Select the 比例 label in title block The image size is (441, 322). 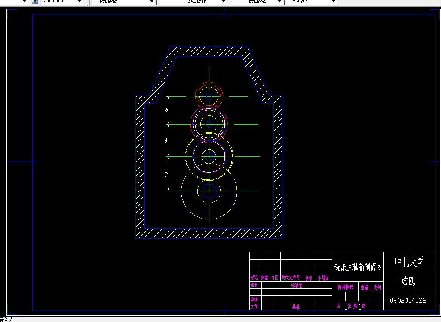point(377,287)
